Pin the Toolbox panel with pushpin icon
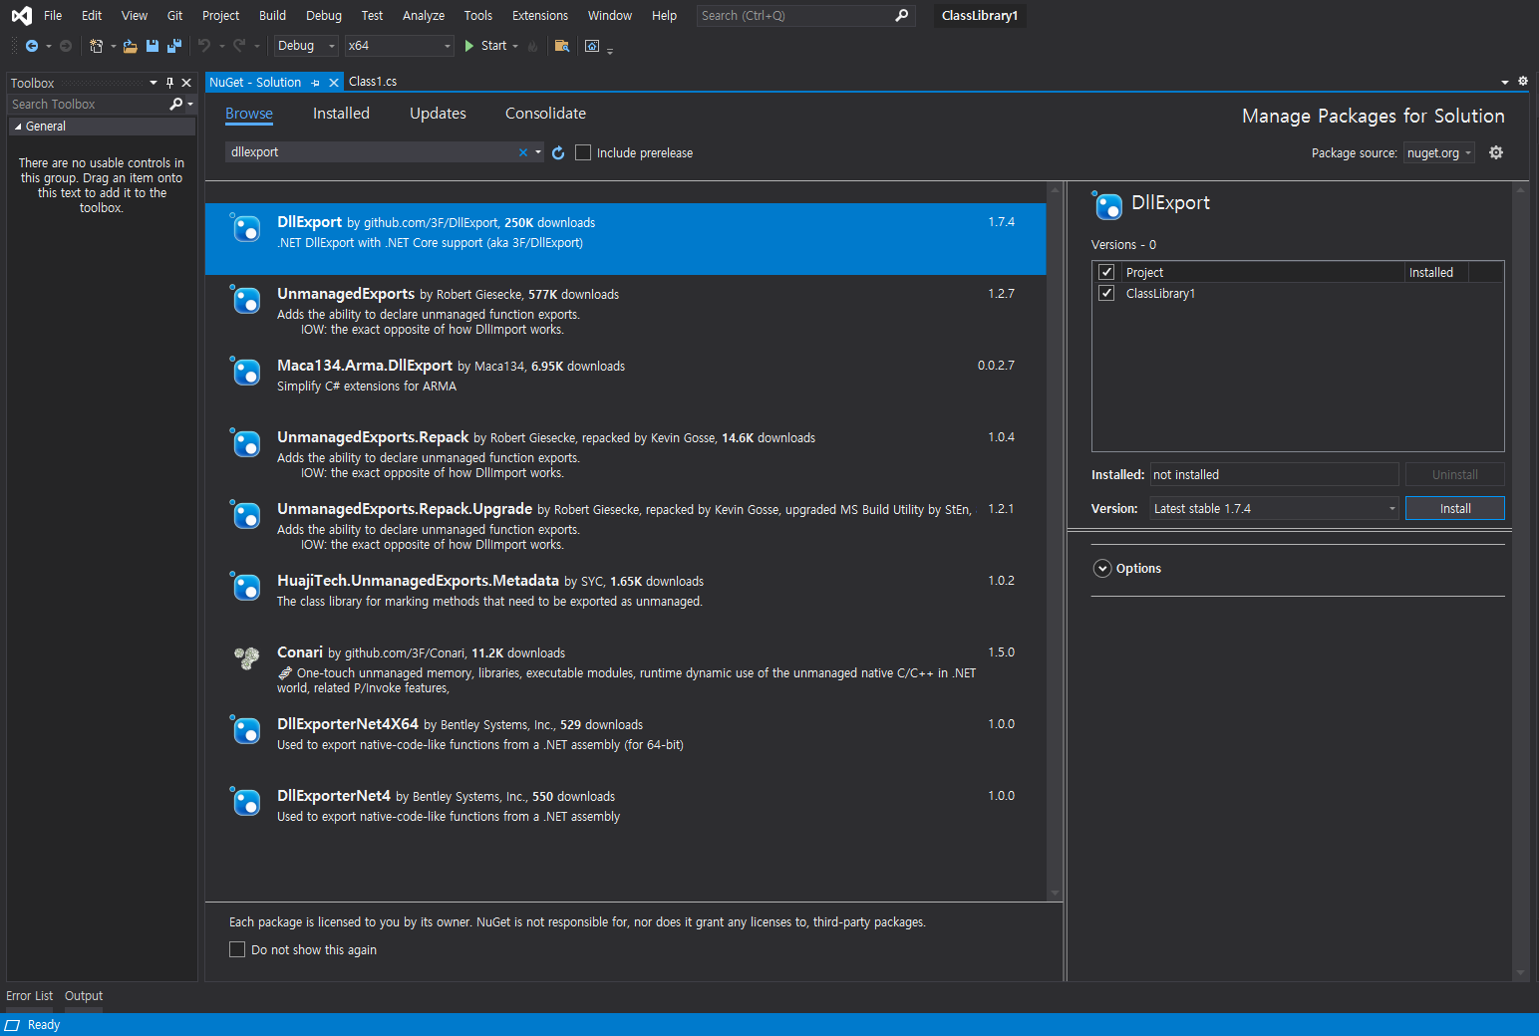 click(170, 83)
